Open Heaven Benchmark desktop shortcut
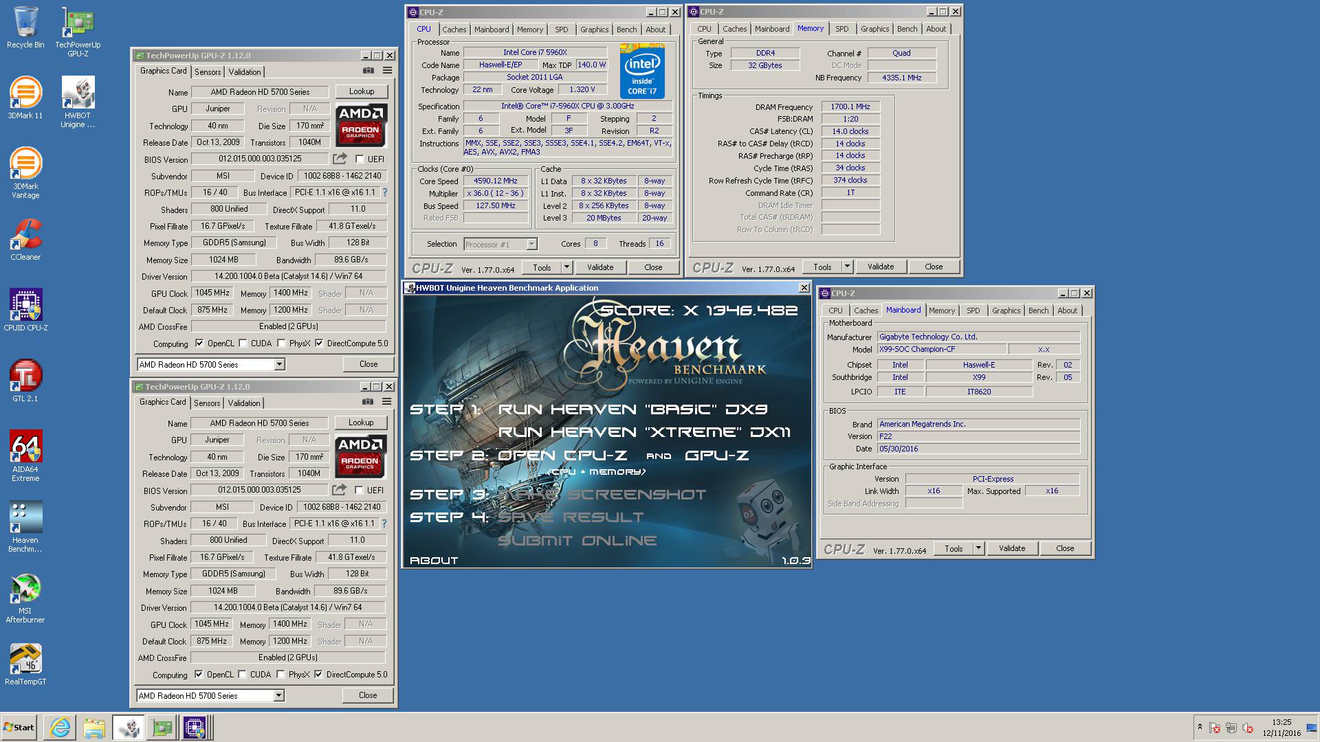 (x=25, y=526)
